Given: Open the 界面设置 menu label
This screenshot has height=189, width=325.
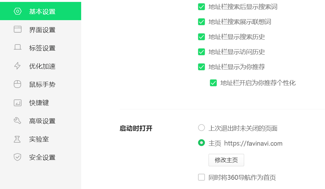Looking at the screenshot, I should (x=42, y=30).
